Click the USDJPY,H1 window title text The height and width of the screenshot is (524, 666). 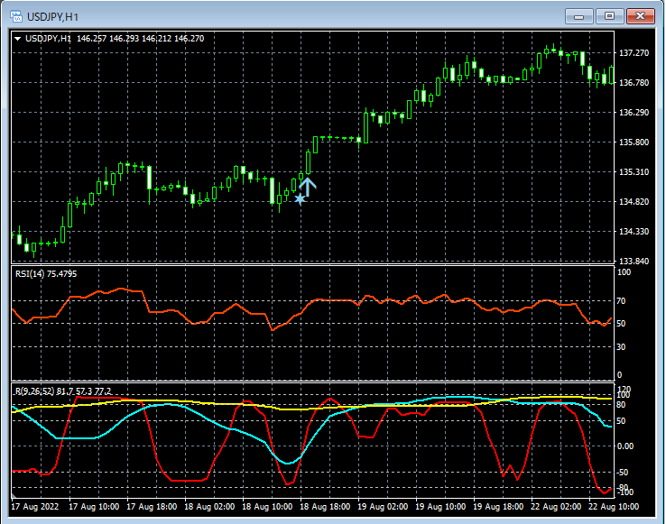pos(53,16)
